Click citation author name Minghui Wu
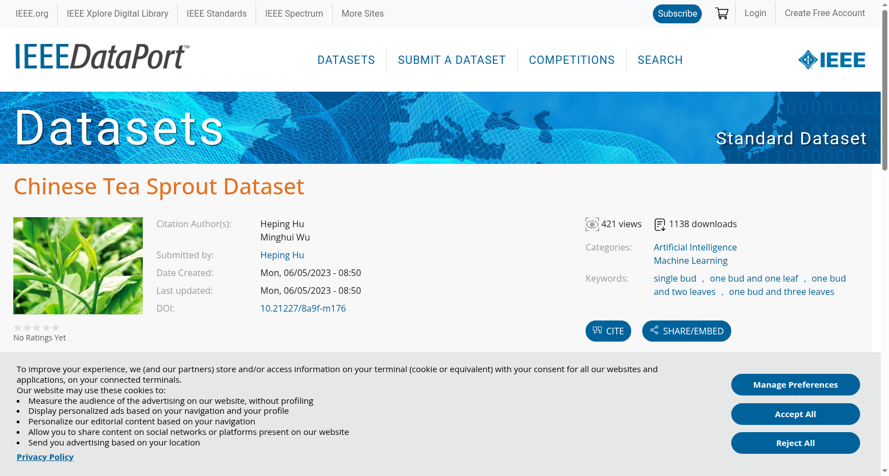 pos(285,237)
